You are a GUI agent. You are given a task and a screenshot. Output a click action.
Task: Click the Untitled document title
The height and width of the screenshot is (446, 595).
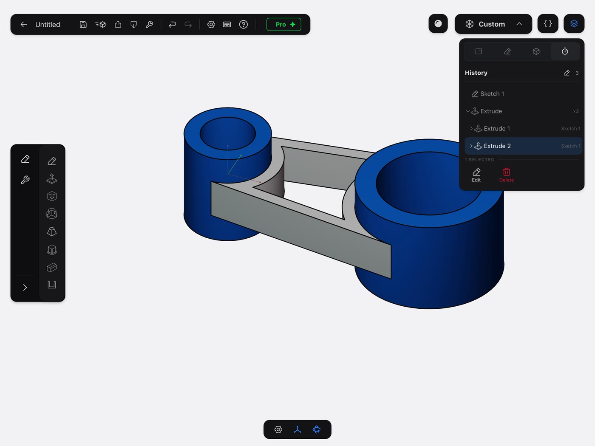(x=48, y=25)
